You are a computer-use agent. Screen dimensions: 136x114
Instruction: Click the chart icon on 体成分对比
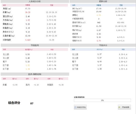pos(75,107)
